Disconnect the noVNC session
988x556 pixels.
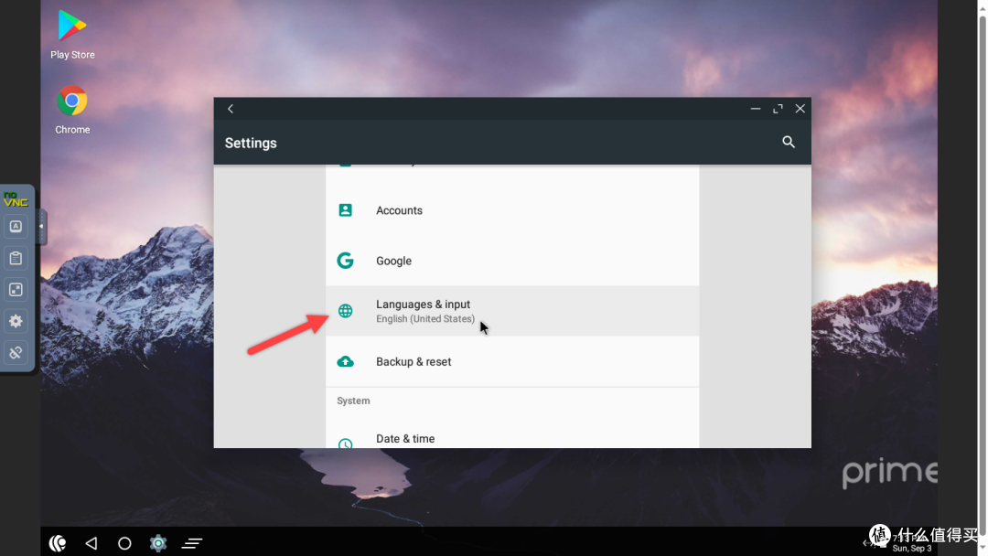click(16, 353)
